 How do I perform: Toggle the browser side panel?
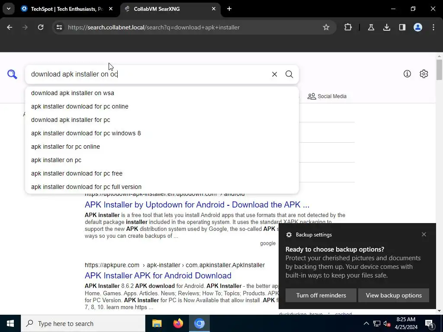(402, 27)
